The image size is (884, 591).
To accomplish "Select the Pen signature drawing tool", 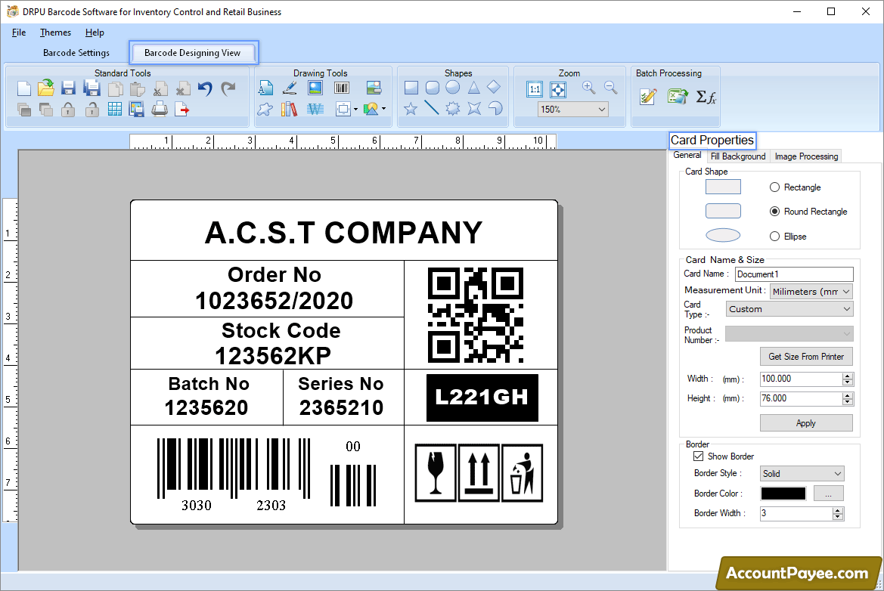I will coord(290,88).
